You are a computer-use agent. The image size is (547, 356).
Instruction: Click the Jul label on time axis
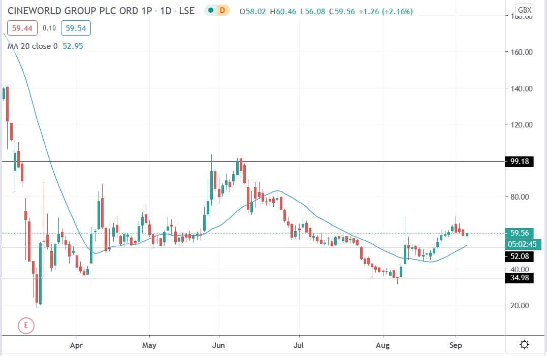coord(299,345)
